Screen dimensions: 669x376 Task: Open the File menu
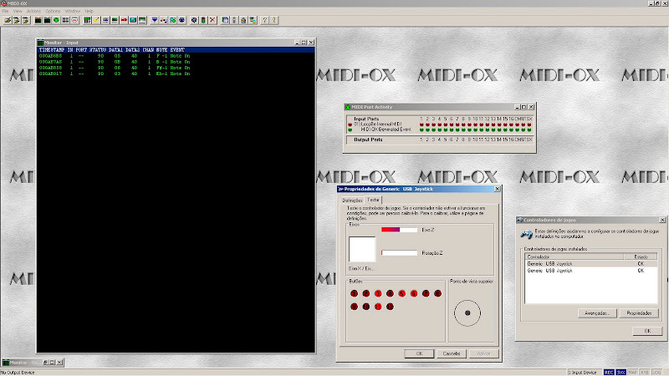tap(5, 11)
